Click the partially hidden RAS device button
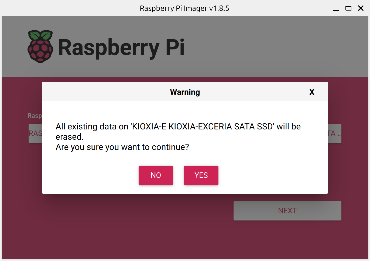The width and height of the screenshot is (370, 261). 35,133
